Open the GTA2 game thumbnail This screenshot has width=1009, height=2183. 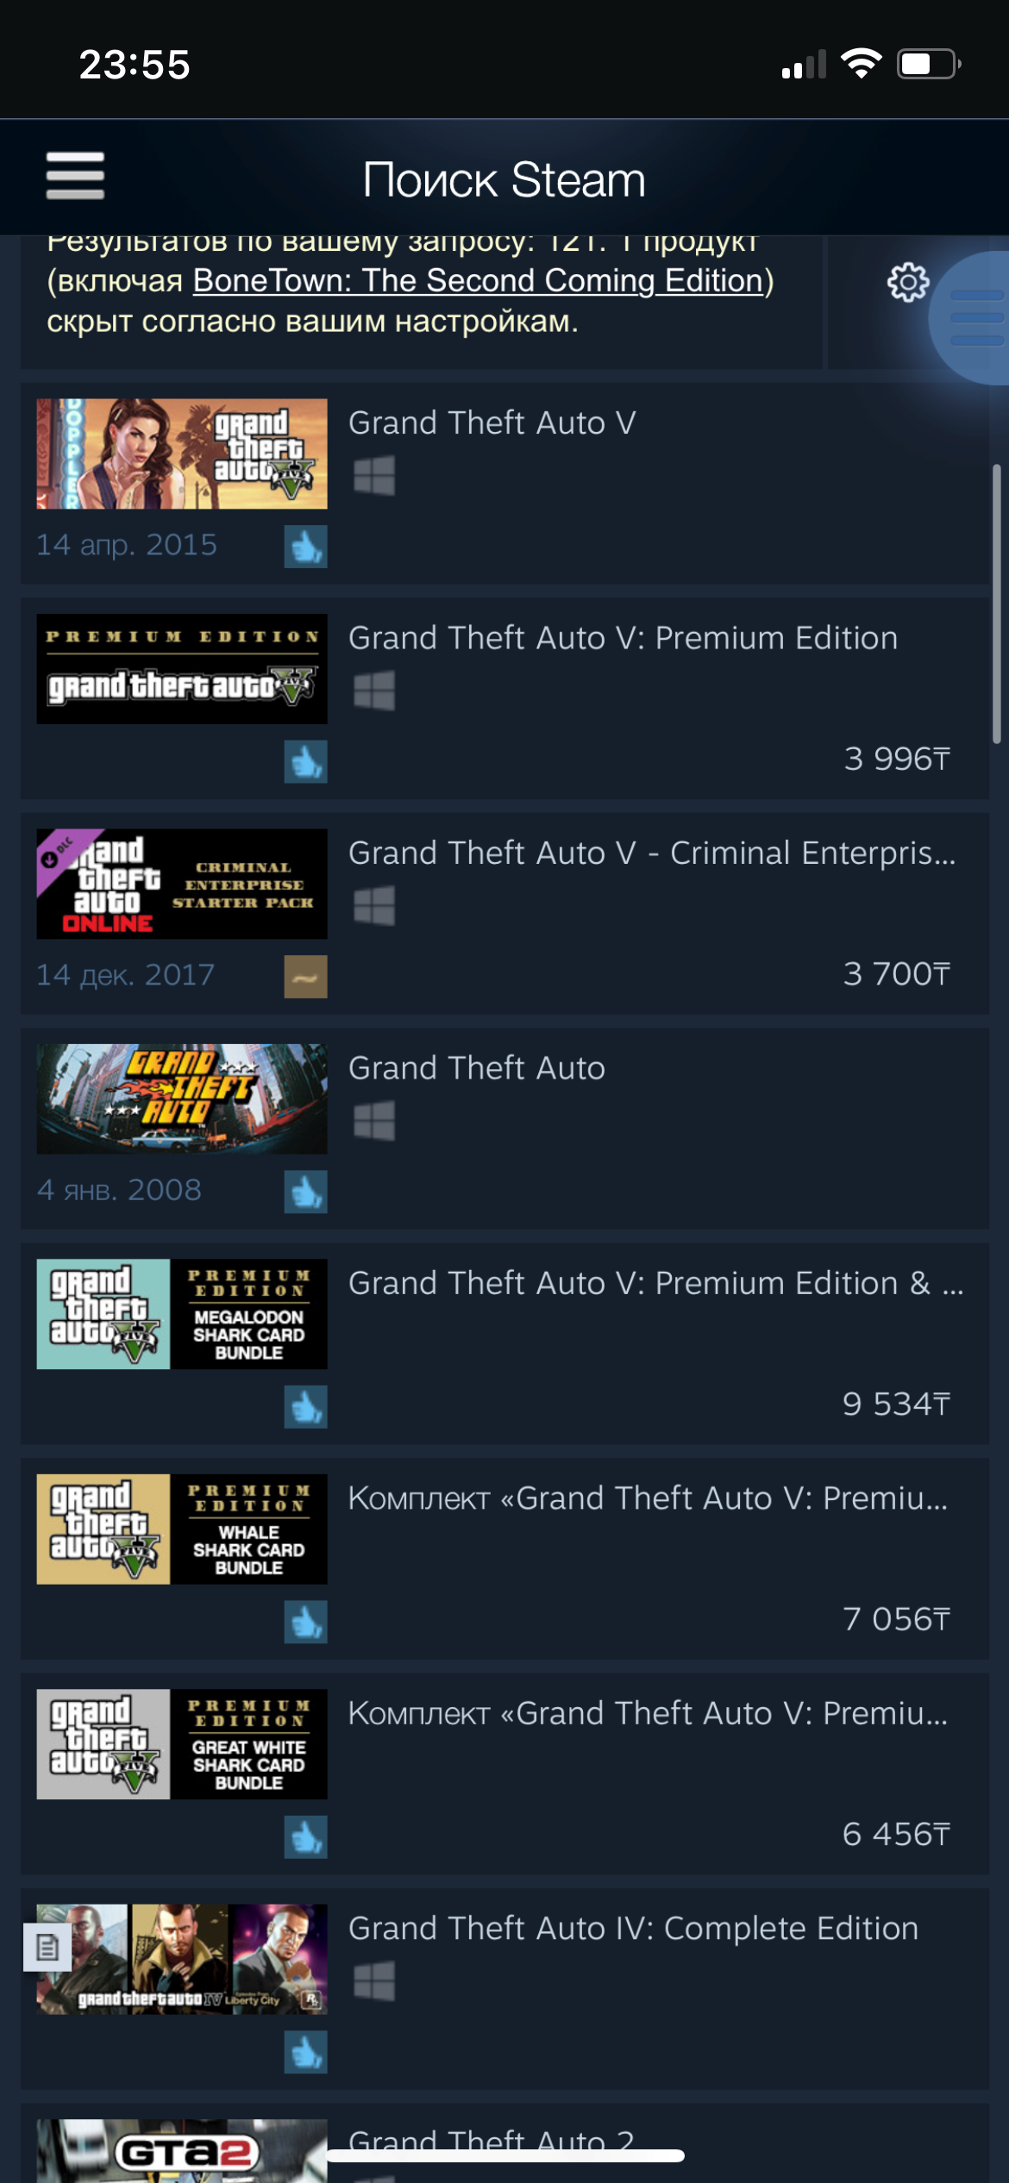[182, 2151]
